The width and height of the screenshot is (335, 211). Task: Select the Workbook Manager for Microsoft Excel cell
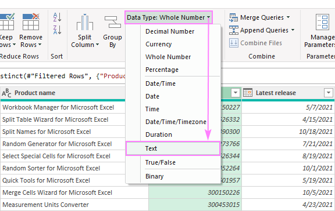pos(63,107)
